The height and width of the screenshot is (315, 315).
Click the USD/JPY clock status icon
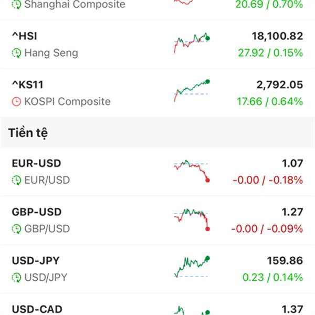pyautogui.click(x=16, y=278)
